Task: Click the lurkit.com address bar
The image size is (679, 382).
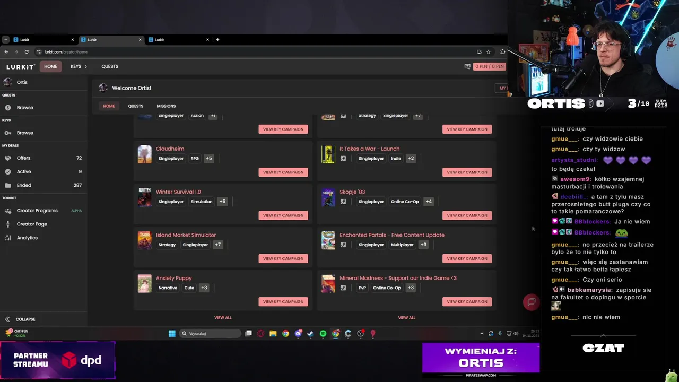Action: click(x=255, y=52)
